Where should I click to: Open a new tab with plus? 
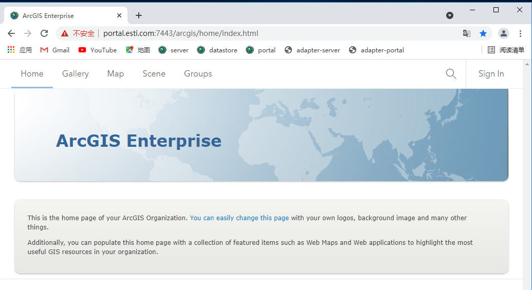tap(138, 15)
